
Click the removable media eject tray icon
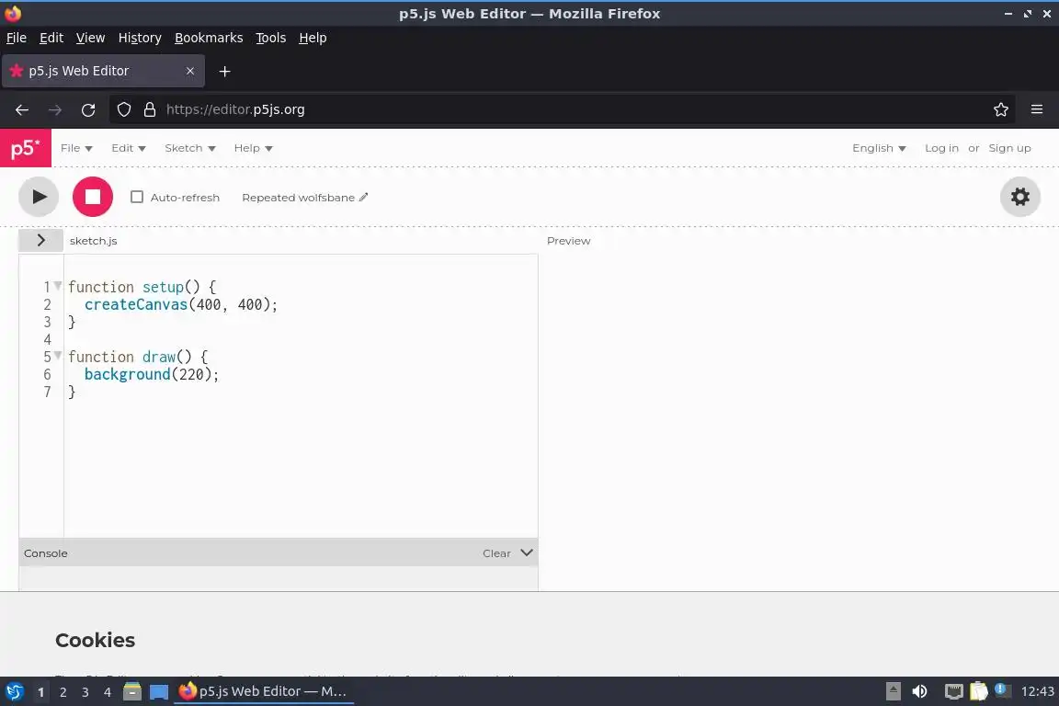(893, 691)
